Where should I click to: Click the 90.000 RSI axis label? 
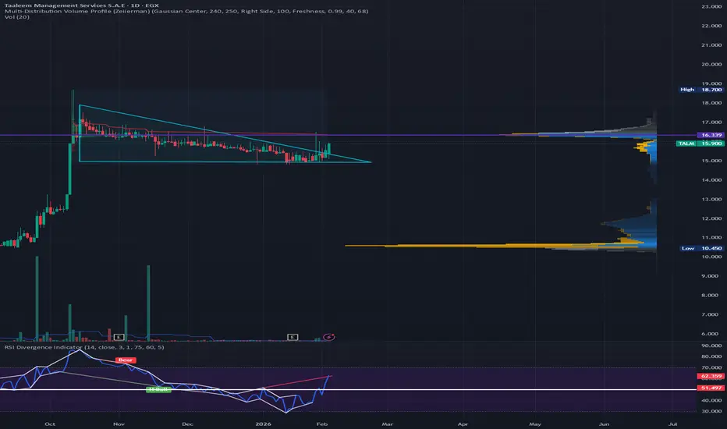[711, 346]
